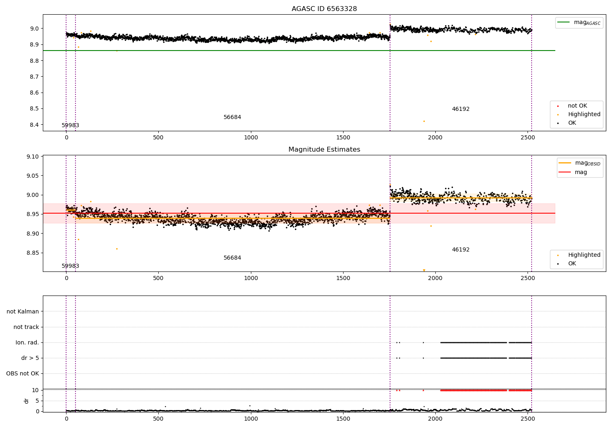Click the "not Kalman" axis label
Image resolution: width=612 pixels, height=428 pixels.
point(23,311)
